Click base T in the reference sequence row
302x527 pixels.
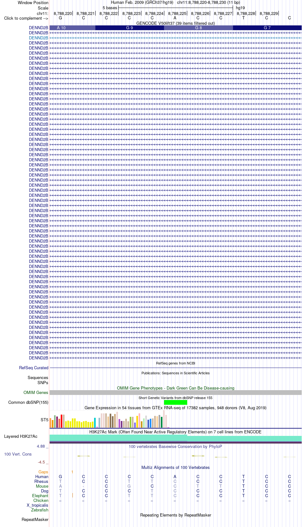coord(244,18)
